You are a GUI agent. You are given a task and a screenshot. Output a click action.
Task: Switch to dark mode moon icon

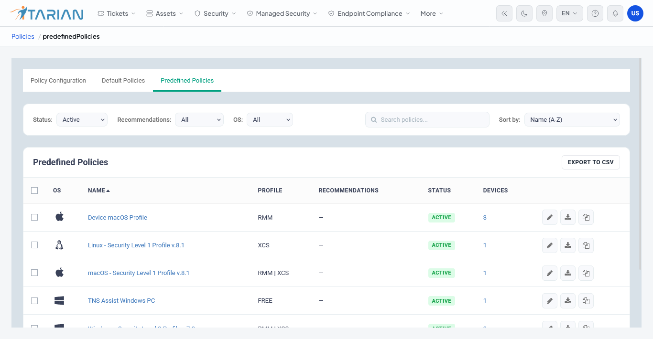point(524,13)
